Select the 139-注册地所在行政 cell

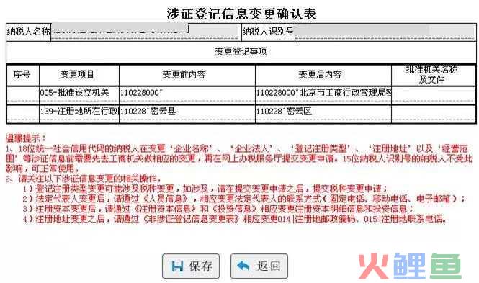(x=79, y=114)
